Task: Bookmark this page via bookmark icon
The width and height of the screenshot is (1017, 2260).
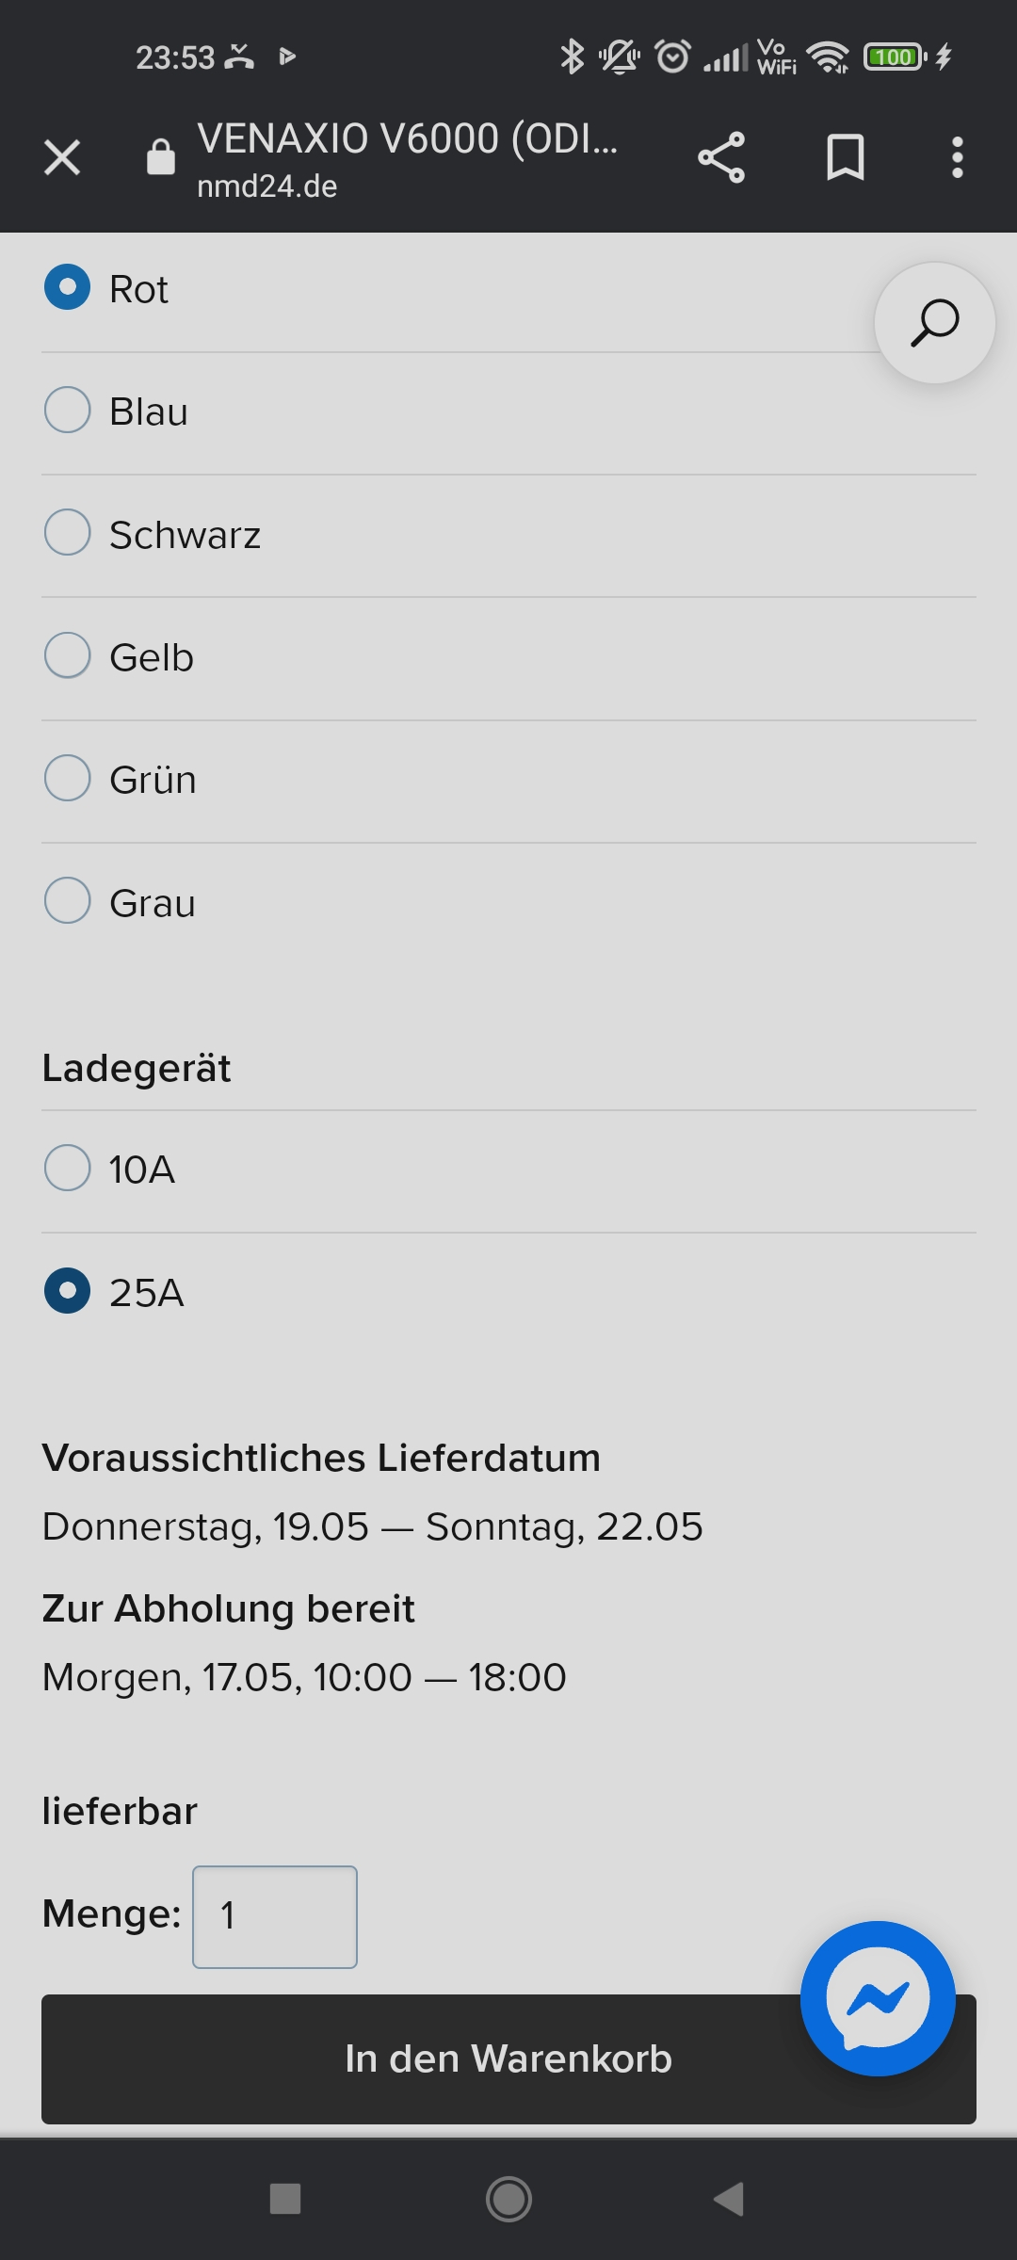Action: pos(845,157)
